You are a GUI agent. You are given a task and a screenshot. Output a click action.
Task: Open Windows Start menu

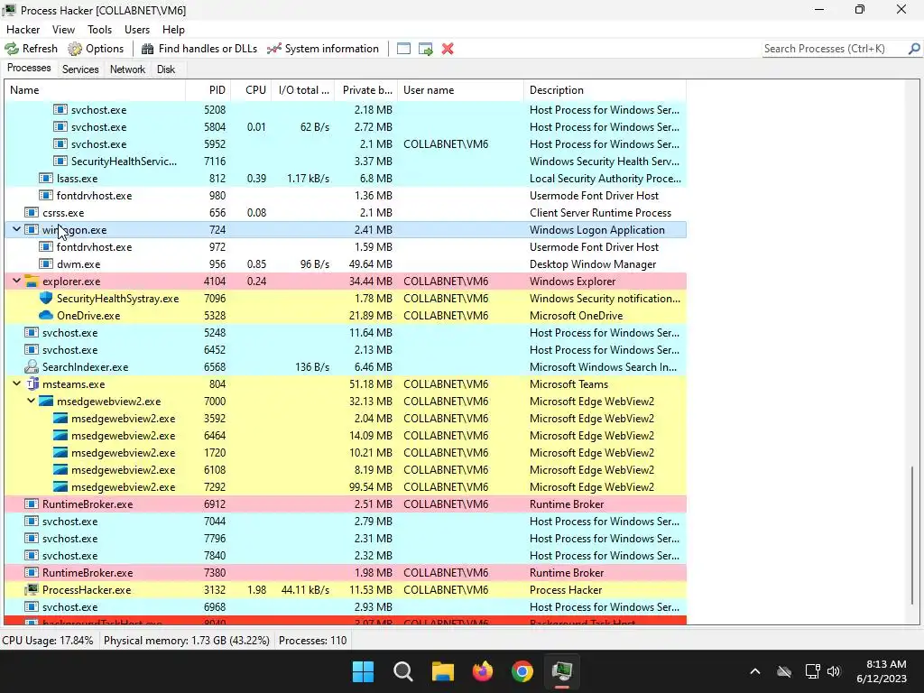(363, 671)
